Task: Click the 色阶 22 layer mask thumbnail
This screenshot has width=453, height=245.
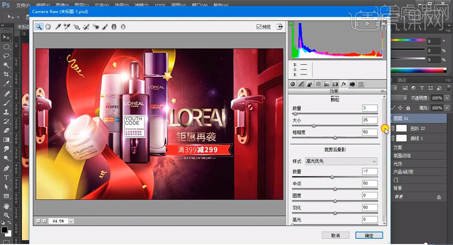Action: (401, 128)
